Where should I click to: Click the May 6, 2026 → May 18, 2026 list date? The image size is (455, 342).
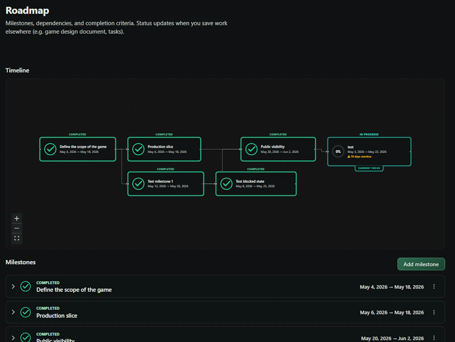tap(392, 313)
